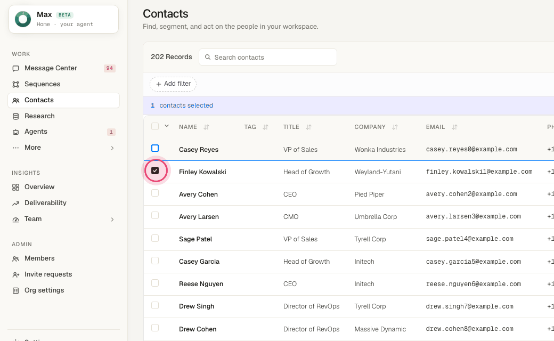The image size is (554, 341).
Task: Toggle the select-all header checkbox
Action: click(155, 126)
